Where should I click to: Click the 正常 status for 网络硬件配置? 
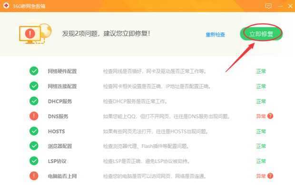(261, 71)
